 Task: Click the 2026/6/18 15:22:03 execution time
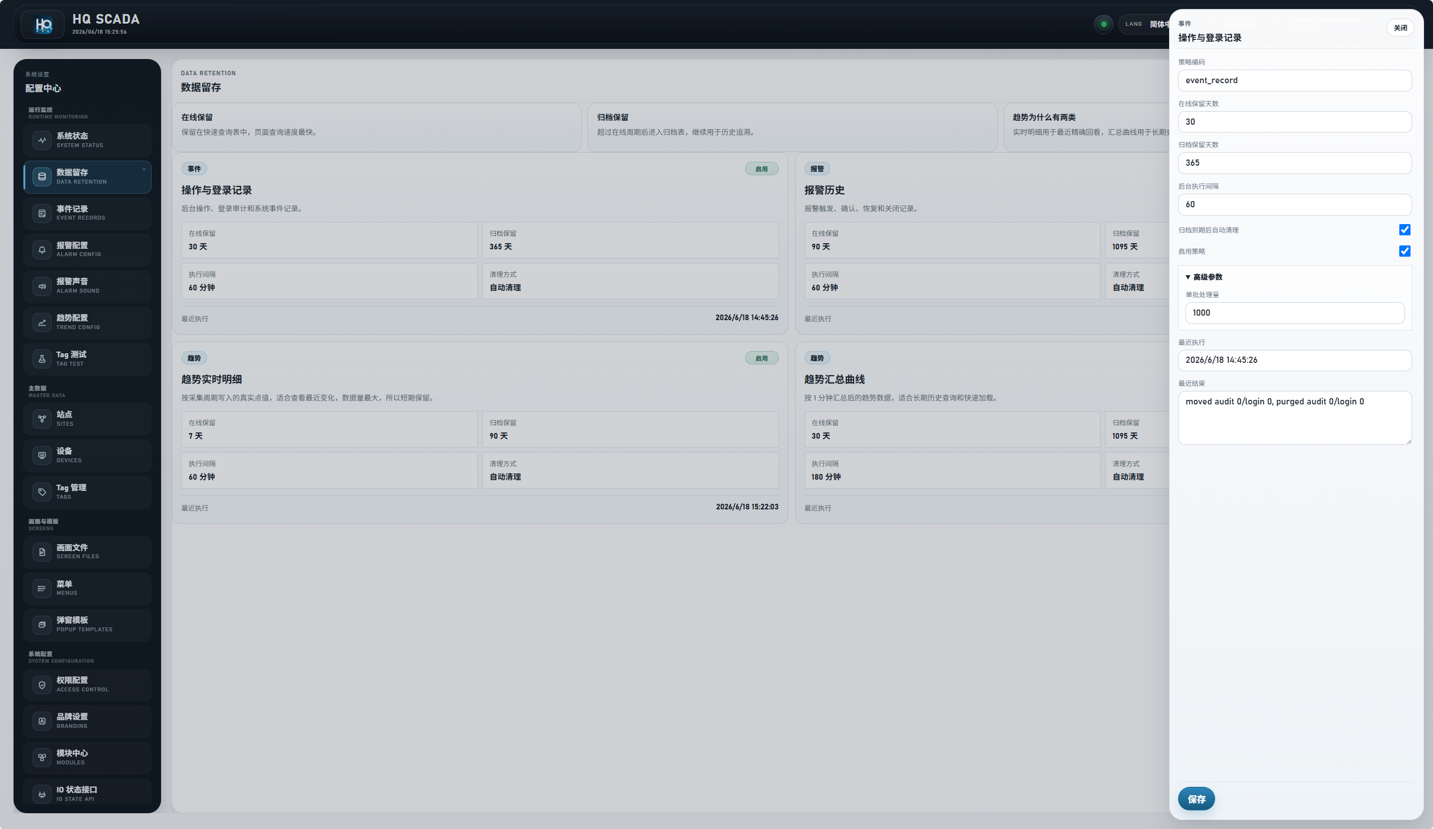(x=747, y=507)
